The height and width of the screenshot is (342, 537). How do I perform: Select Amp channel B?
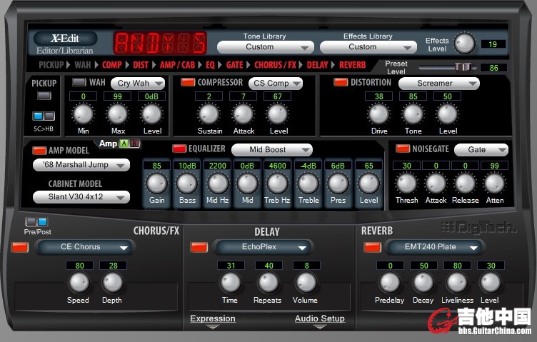[x=135, y=144]
